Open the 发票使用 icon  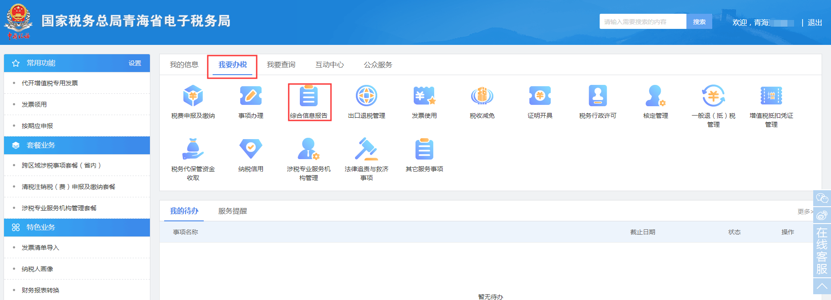click(x=424, y=96)
